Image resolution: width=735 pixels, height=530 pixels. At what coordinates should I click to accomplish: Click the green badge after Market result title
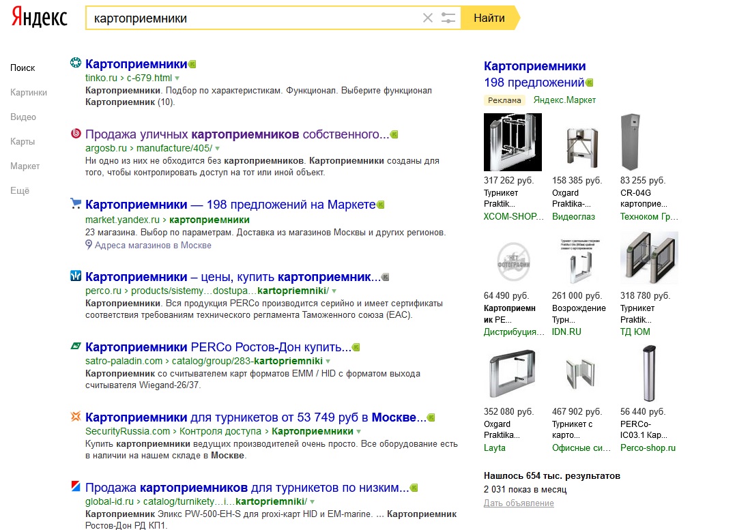[x=381, y=205]
